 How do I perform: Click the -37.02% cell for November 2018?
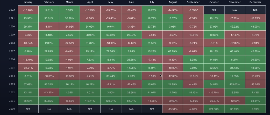[235, 43]
